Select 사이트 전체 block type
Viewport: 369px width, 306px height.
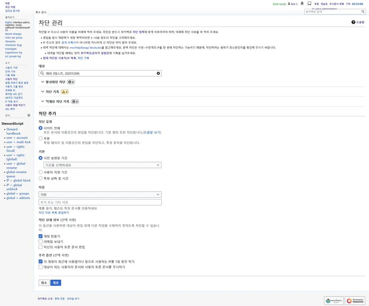[x=41, y=128]
